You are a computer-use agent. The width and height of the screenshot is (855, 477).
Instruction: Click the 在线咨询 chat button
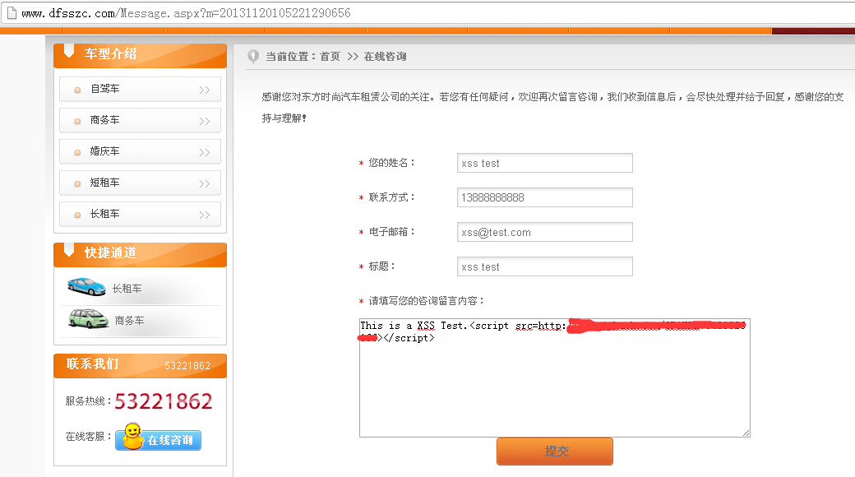158,439
